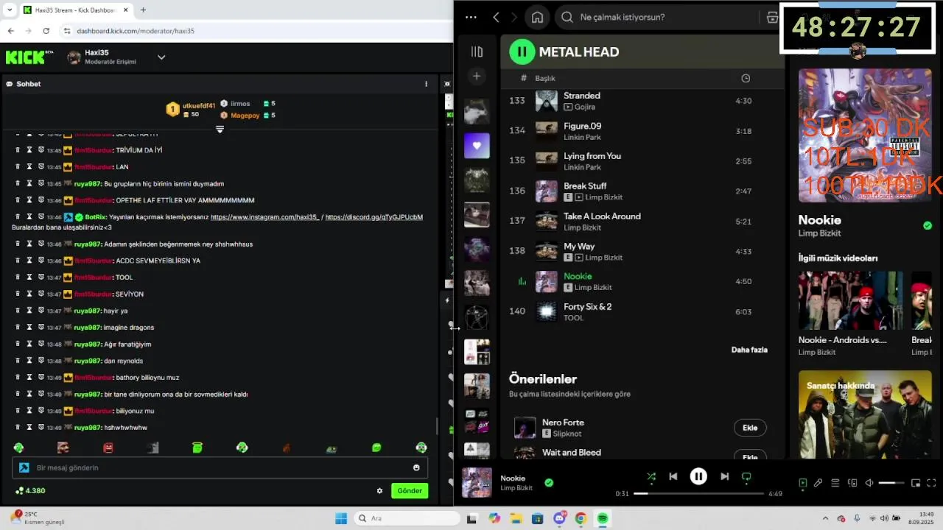
Task: Toggle Now Playing view icon in Spotify
Action: tap(802, 483)
